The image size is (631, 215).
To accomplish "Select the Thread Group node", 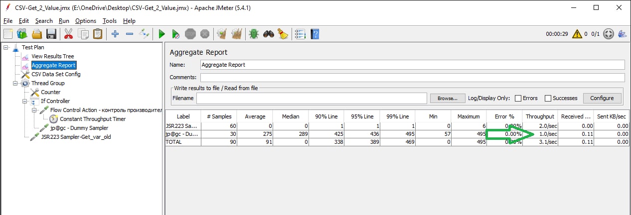I will pyautogui.click(x=48, y=83).
